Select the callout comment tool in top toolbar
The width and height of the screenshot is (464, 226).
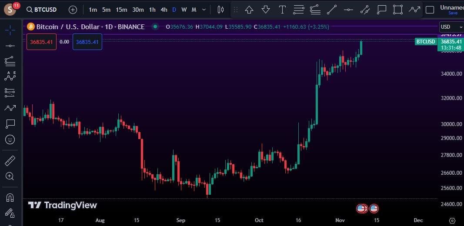click(381, 10)
